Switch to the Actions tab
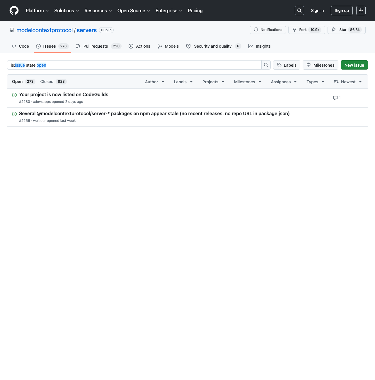375x380 pixels. [x=139, y=46]
